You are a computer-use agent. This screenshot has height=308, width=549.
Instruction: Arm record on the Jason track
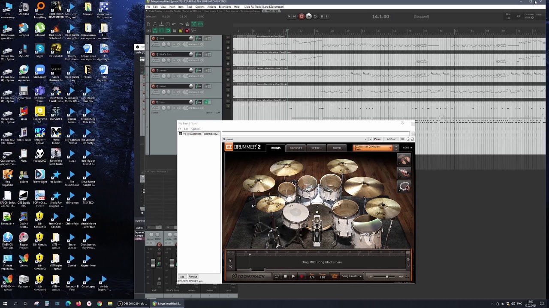coord(153,86)
